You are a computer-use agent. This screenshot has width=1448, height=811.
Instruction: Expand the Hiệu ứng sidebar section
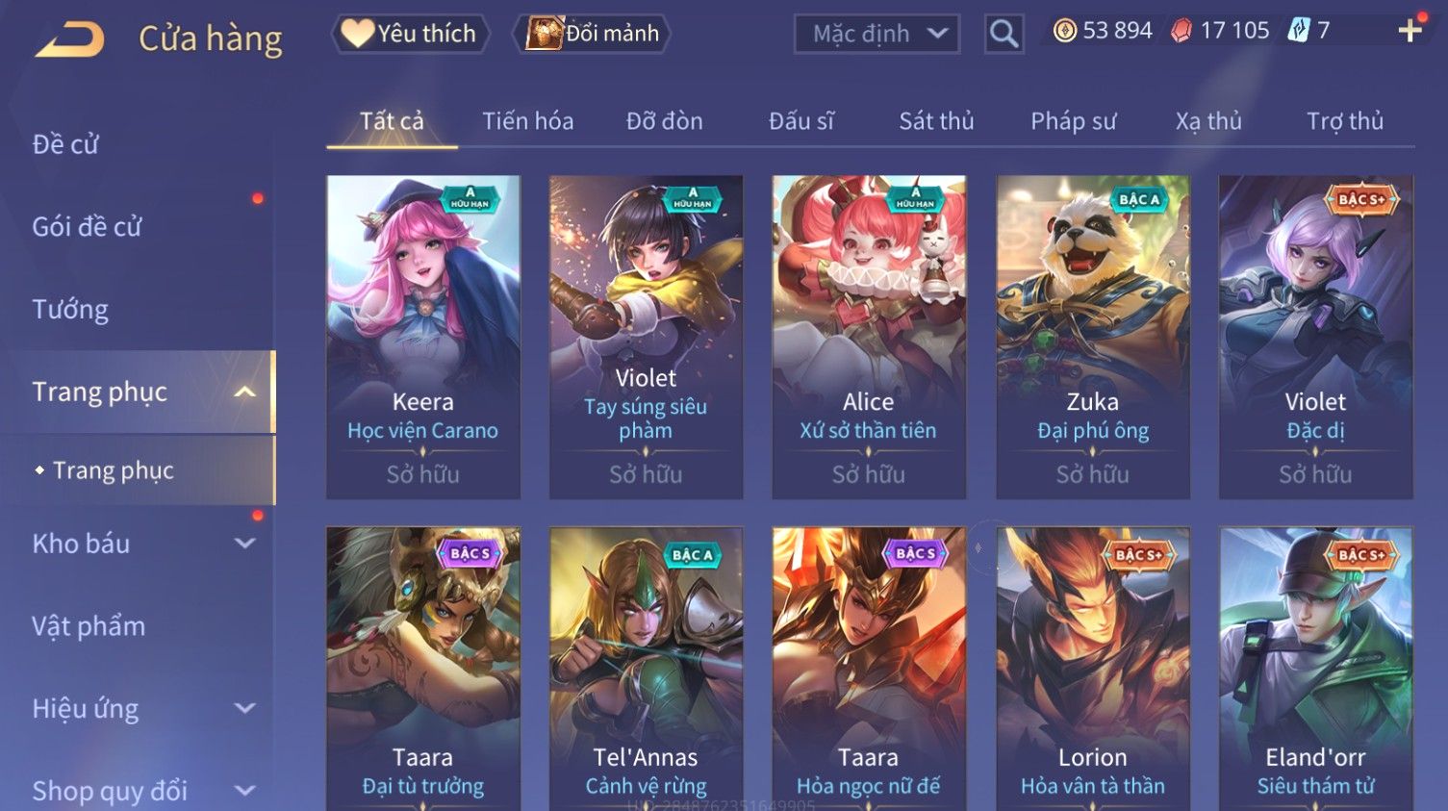click(x=245, y=709)
